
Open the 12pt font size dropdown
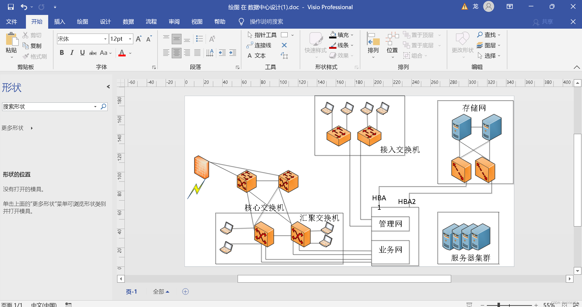pos(130,39)
